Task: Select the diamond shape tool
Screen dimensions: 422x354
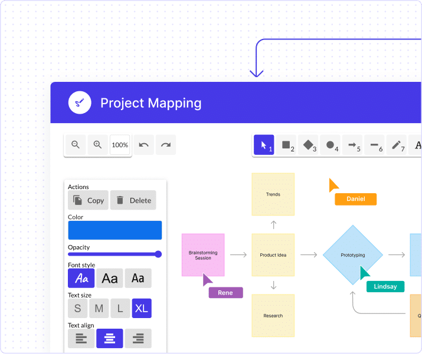Action: point(308,145)
